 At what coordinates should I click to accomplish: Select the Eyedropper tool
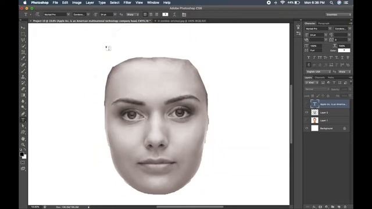tap(23, 58)
